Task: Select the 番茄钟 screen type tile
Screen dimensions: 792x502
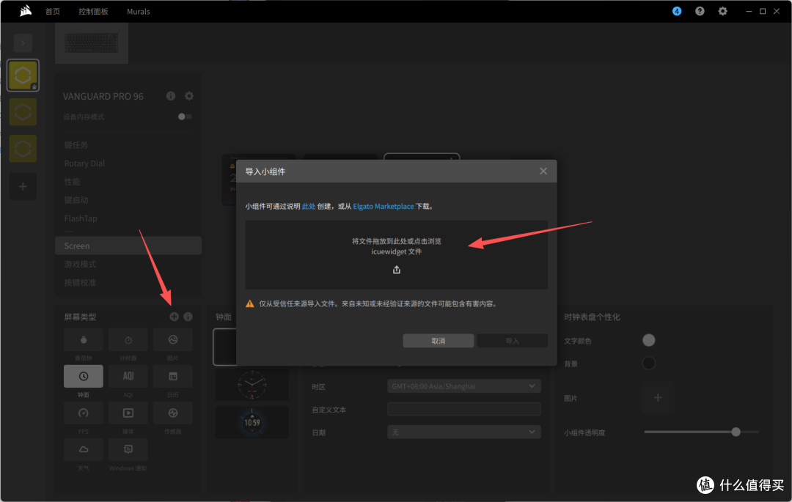Action: point(84,339)
